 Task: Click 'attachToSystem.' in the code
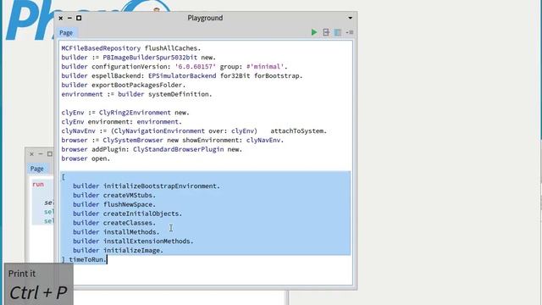click(298, 131)
